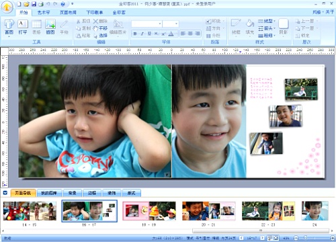Toggle underline text formatting

pos(149,34)
